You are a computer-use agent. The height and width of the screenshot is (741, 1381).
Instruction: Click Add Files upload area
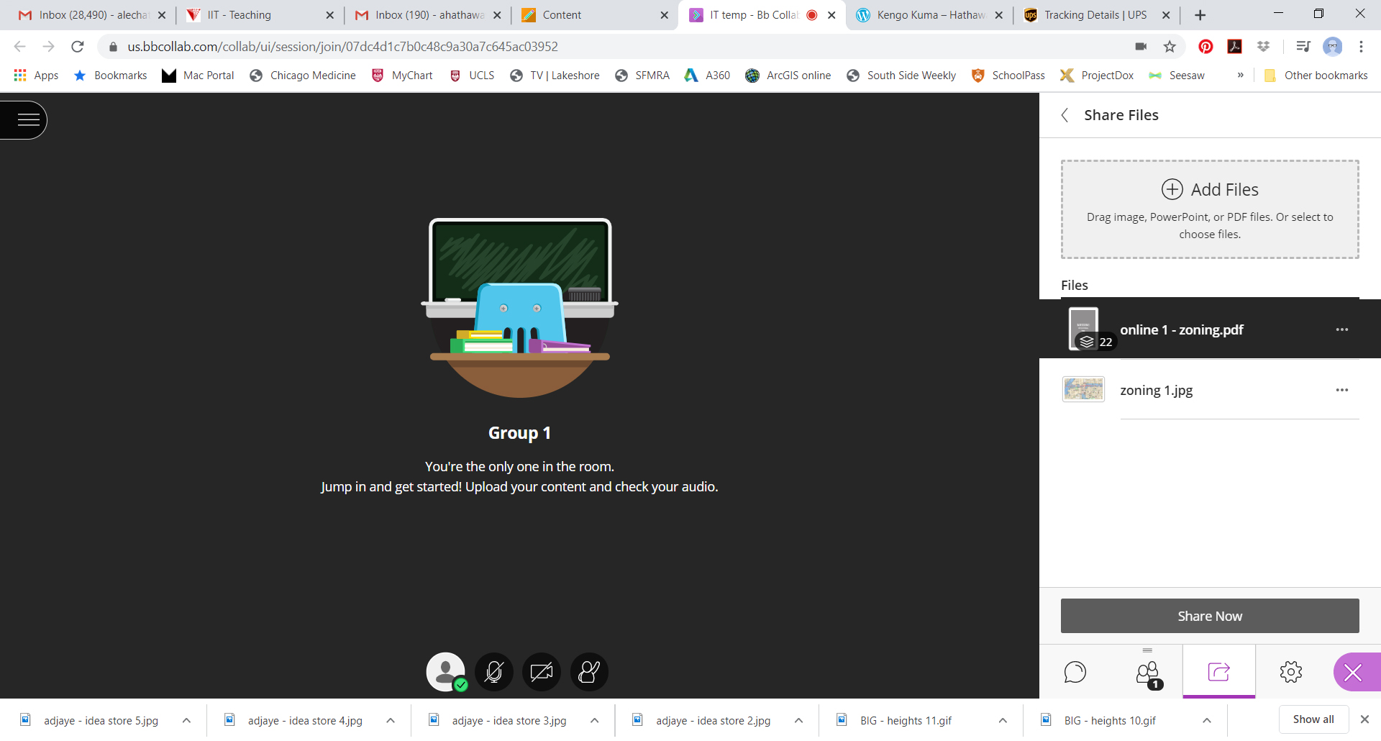coord(1209,209)
